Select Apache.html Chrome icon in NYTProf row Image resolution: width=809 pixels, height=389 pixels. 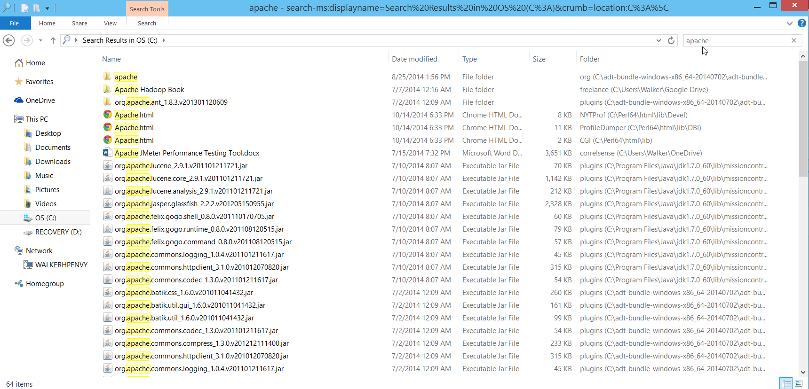coord(108,115)
